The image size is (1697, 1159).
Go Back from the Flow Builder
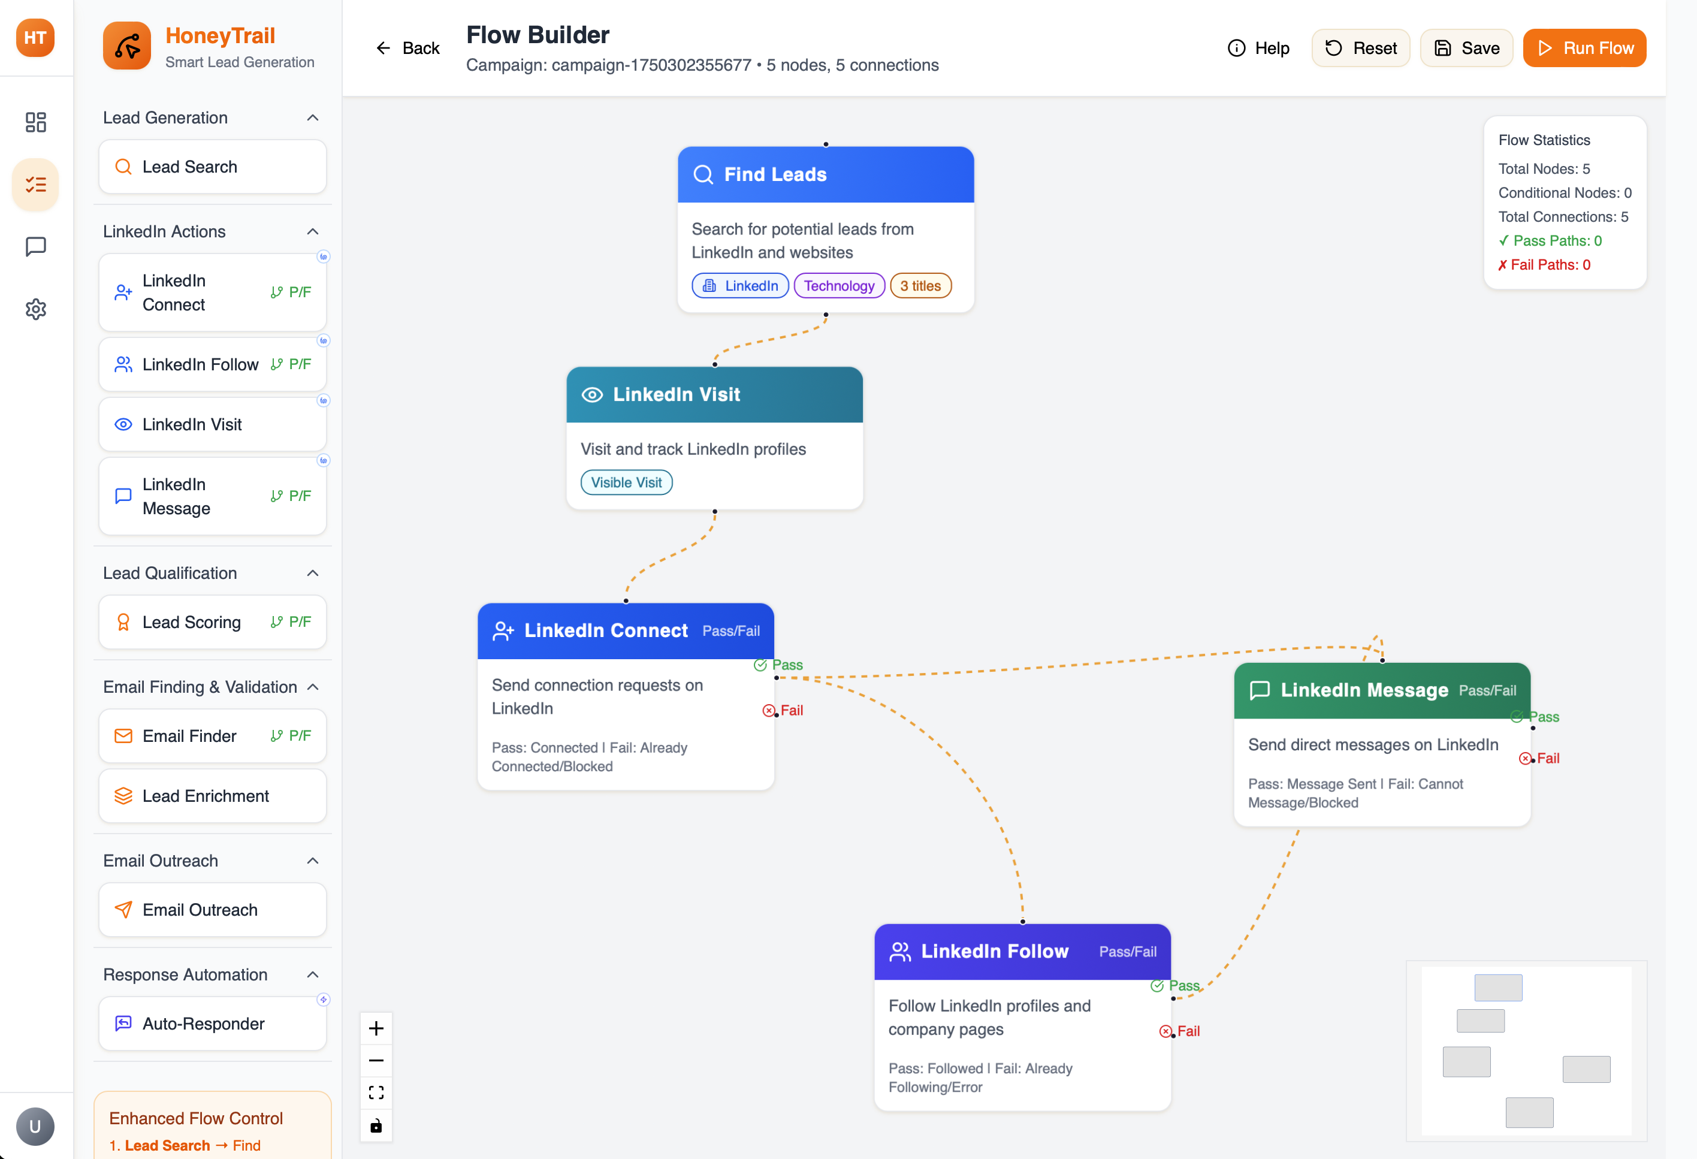click(x=407, y=47)
